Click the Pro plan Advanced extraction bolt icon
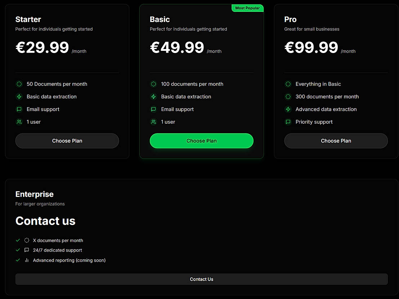The height and width of the screenshot is (299, 399). pyautogui.click(x=288, y=109)
